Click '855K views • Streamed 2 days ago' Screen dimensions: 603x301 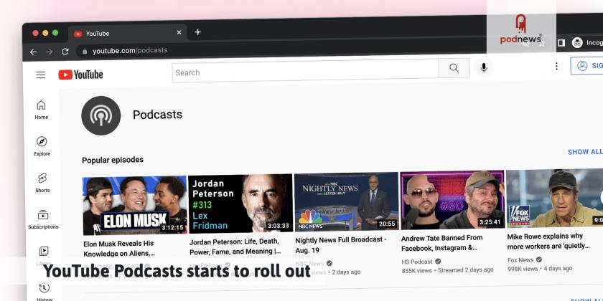(x=448, y=270)
